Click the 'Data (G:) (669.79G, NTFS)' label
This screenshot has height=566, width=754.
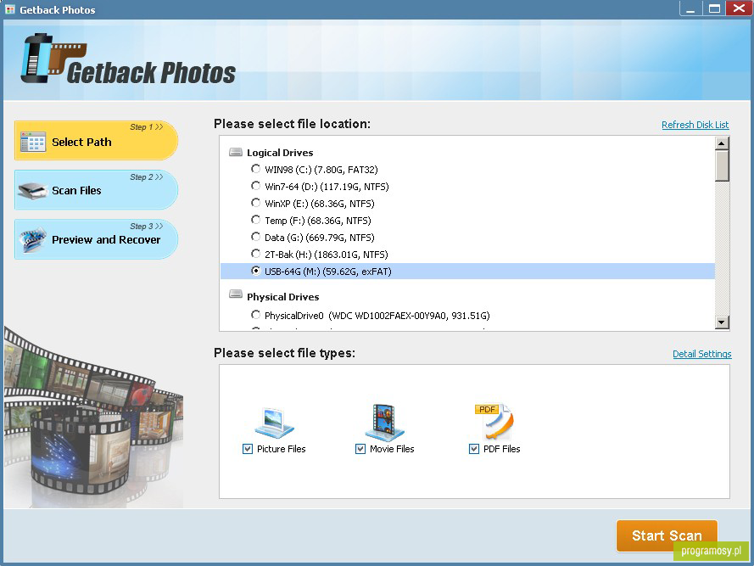319,238
